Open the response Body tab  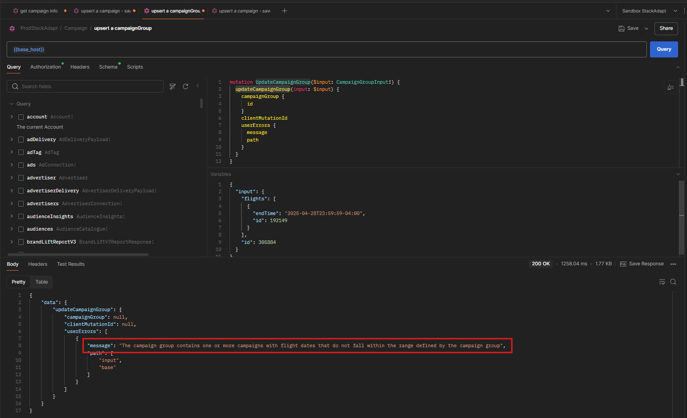tap(13, 264)
